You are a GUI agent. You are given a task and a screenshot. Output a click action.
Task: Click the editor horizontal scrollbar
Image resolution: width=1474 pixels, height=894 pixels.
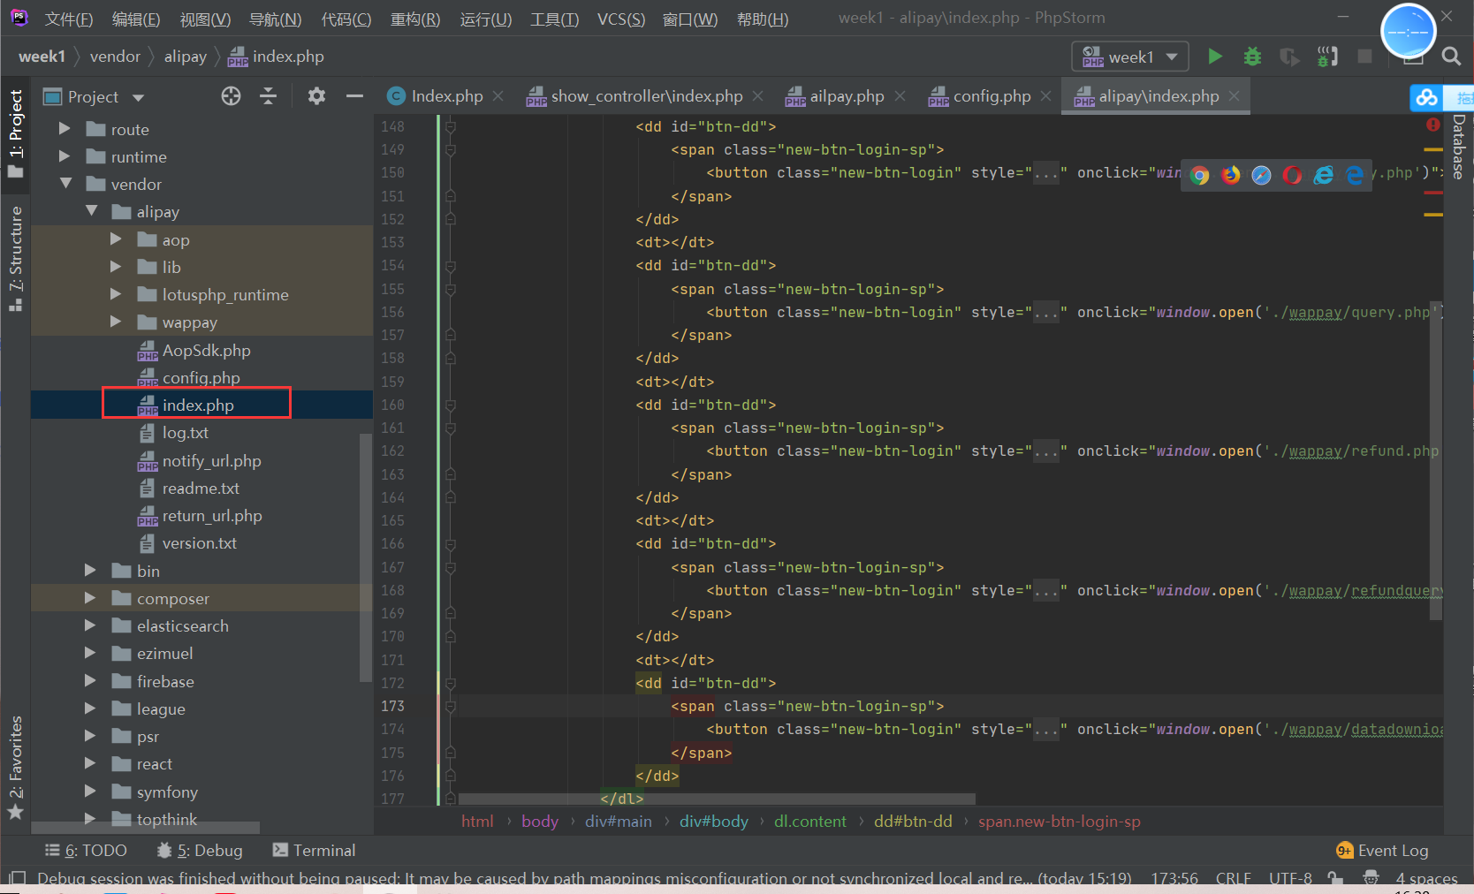(717, 799)
